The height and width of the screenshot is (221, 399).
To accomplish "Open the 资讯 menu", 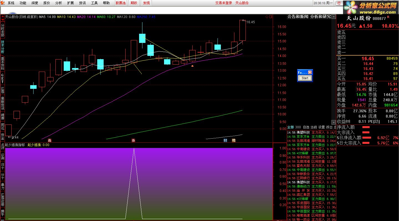I will click(83, 3).
